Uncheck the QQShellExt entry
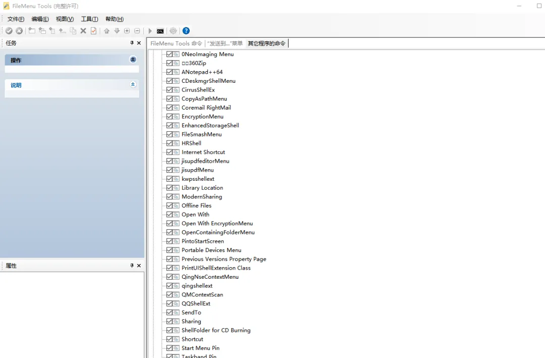 169,303
